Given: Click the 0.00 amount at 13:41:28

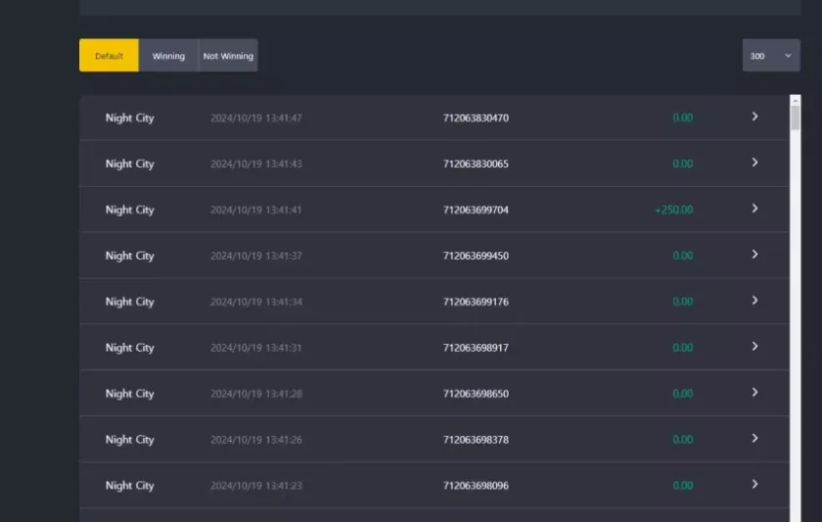Looking at the screenshot, I should [x=682, y=394].
